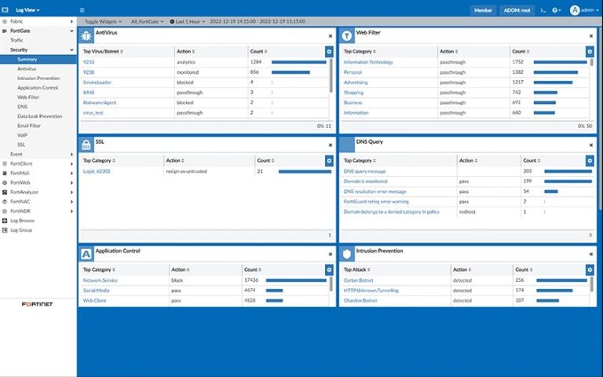Screen dimensions: 603x377
Task: Click the Application Control letter A icon
Action: [x=86, y=254]
